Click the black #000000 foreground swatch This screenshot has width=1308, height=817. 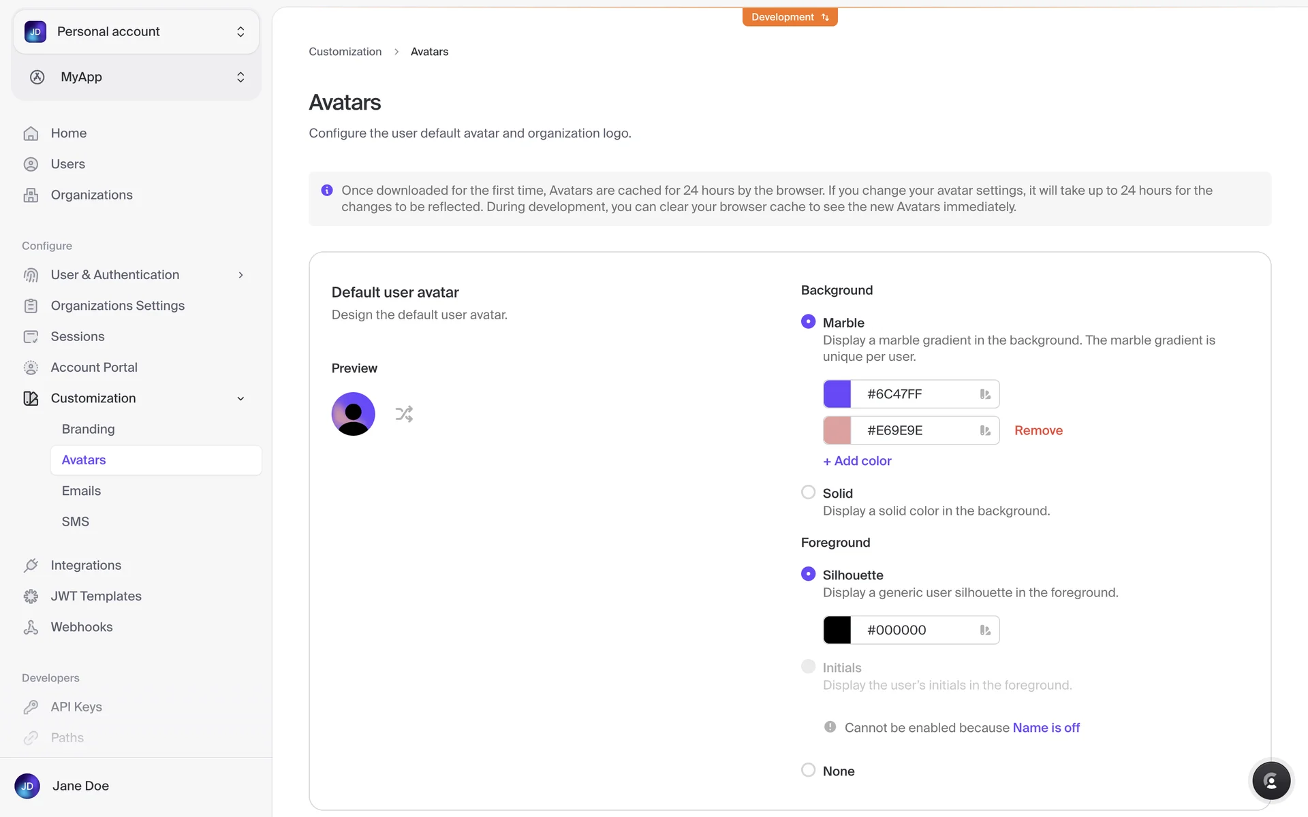[x=837, y=630]
